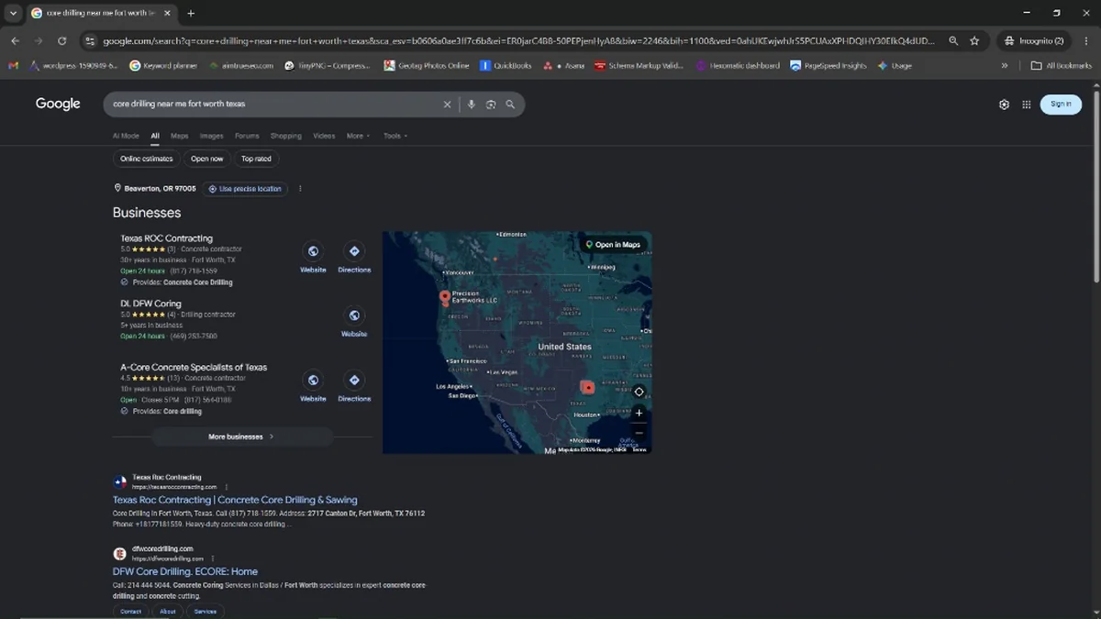The width and height of the screenshot is (1101, 619).
Task: Switch to the Maps results tab
Action: pyautogui.click(x=179, y=136)
